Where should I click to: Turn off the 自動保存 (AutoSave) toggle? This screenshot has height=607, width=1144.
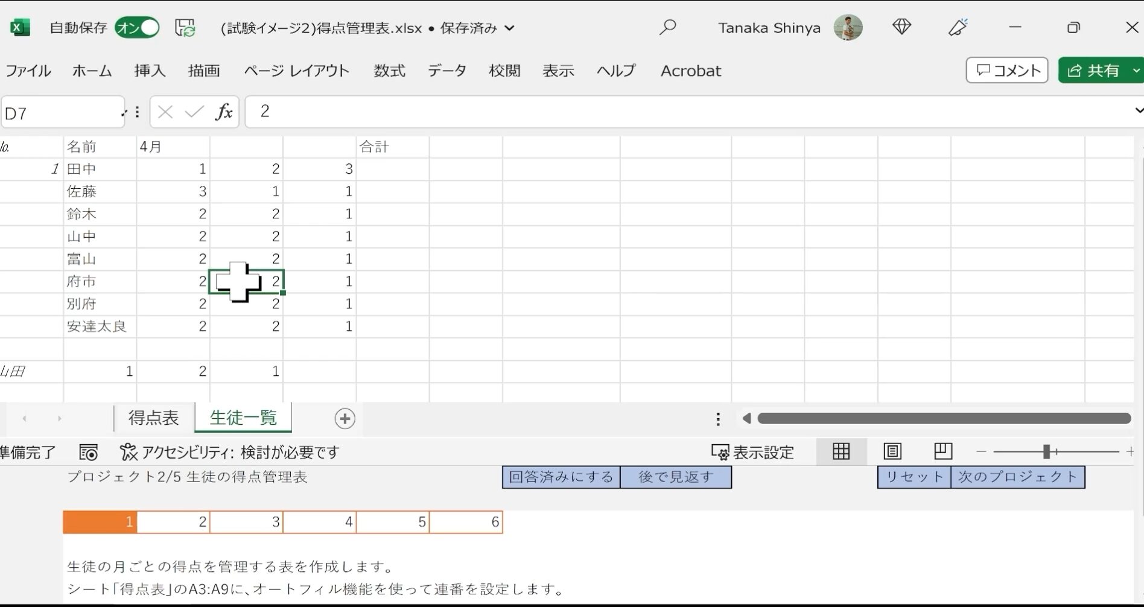click(x=137, y=27)
